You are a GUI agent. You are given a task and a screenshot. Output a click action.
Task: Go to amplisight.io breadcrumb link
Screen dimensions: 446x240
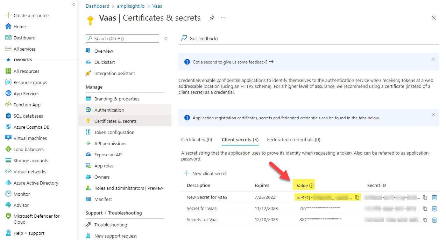coord(131,6)
